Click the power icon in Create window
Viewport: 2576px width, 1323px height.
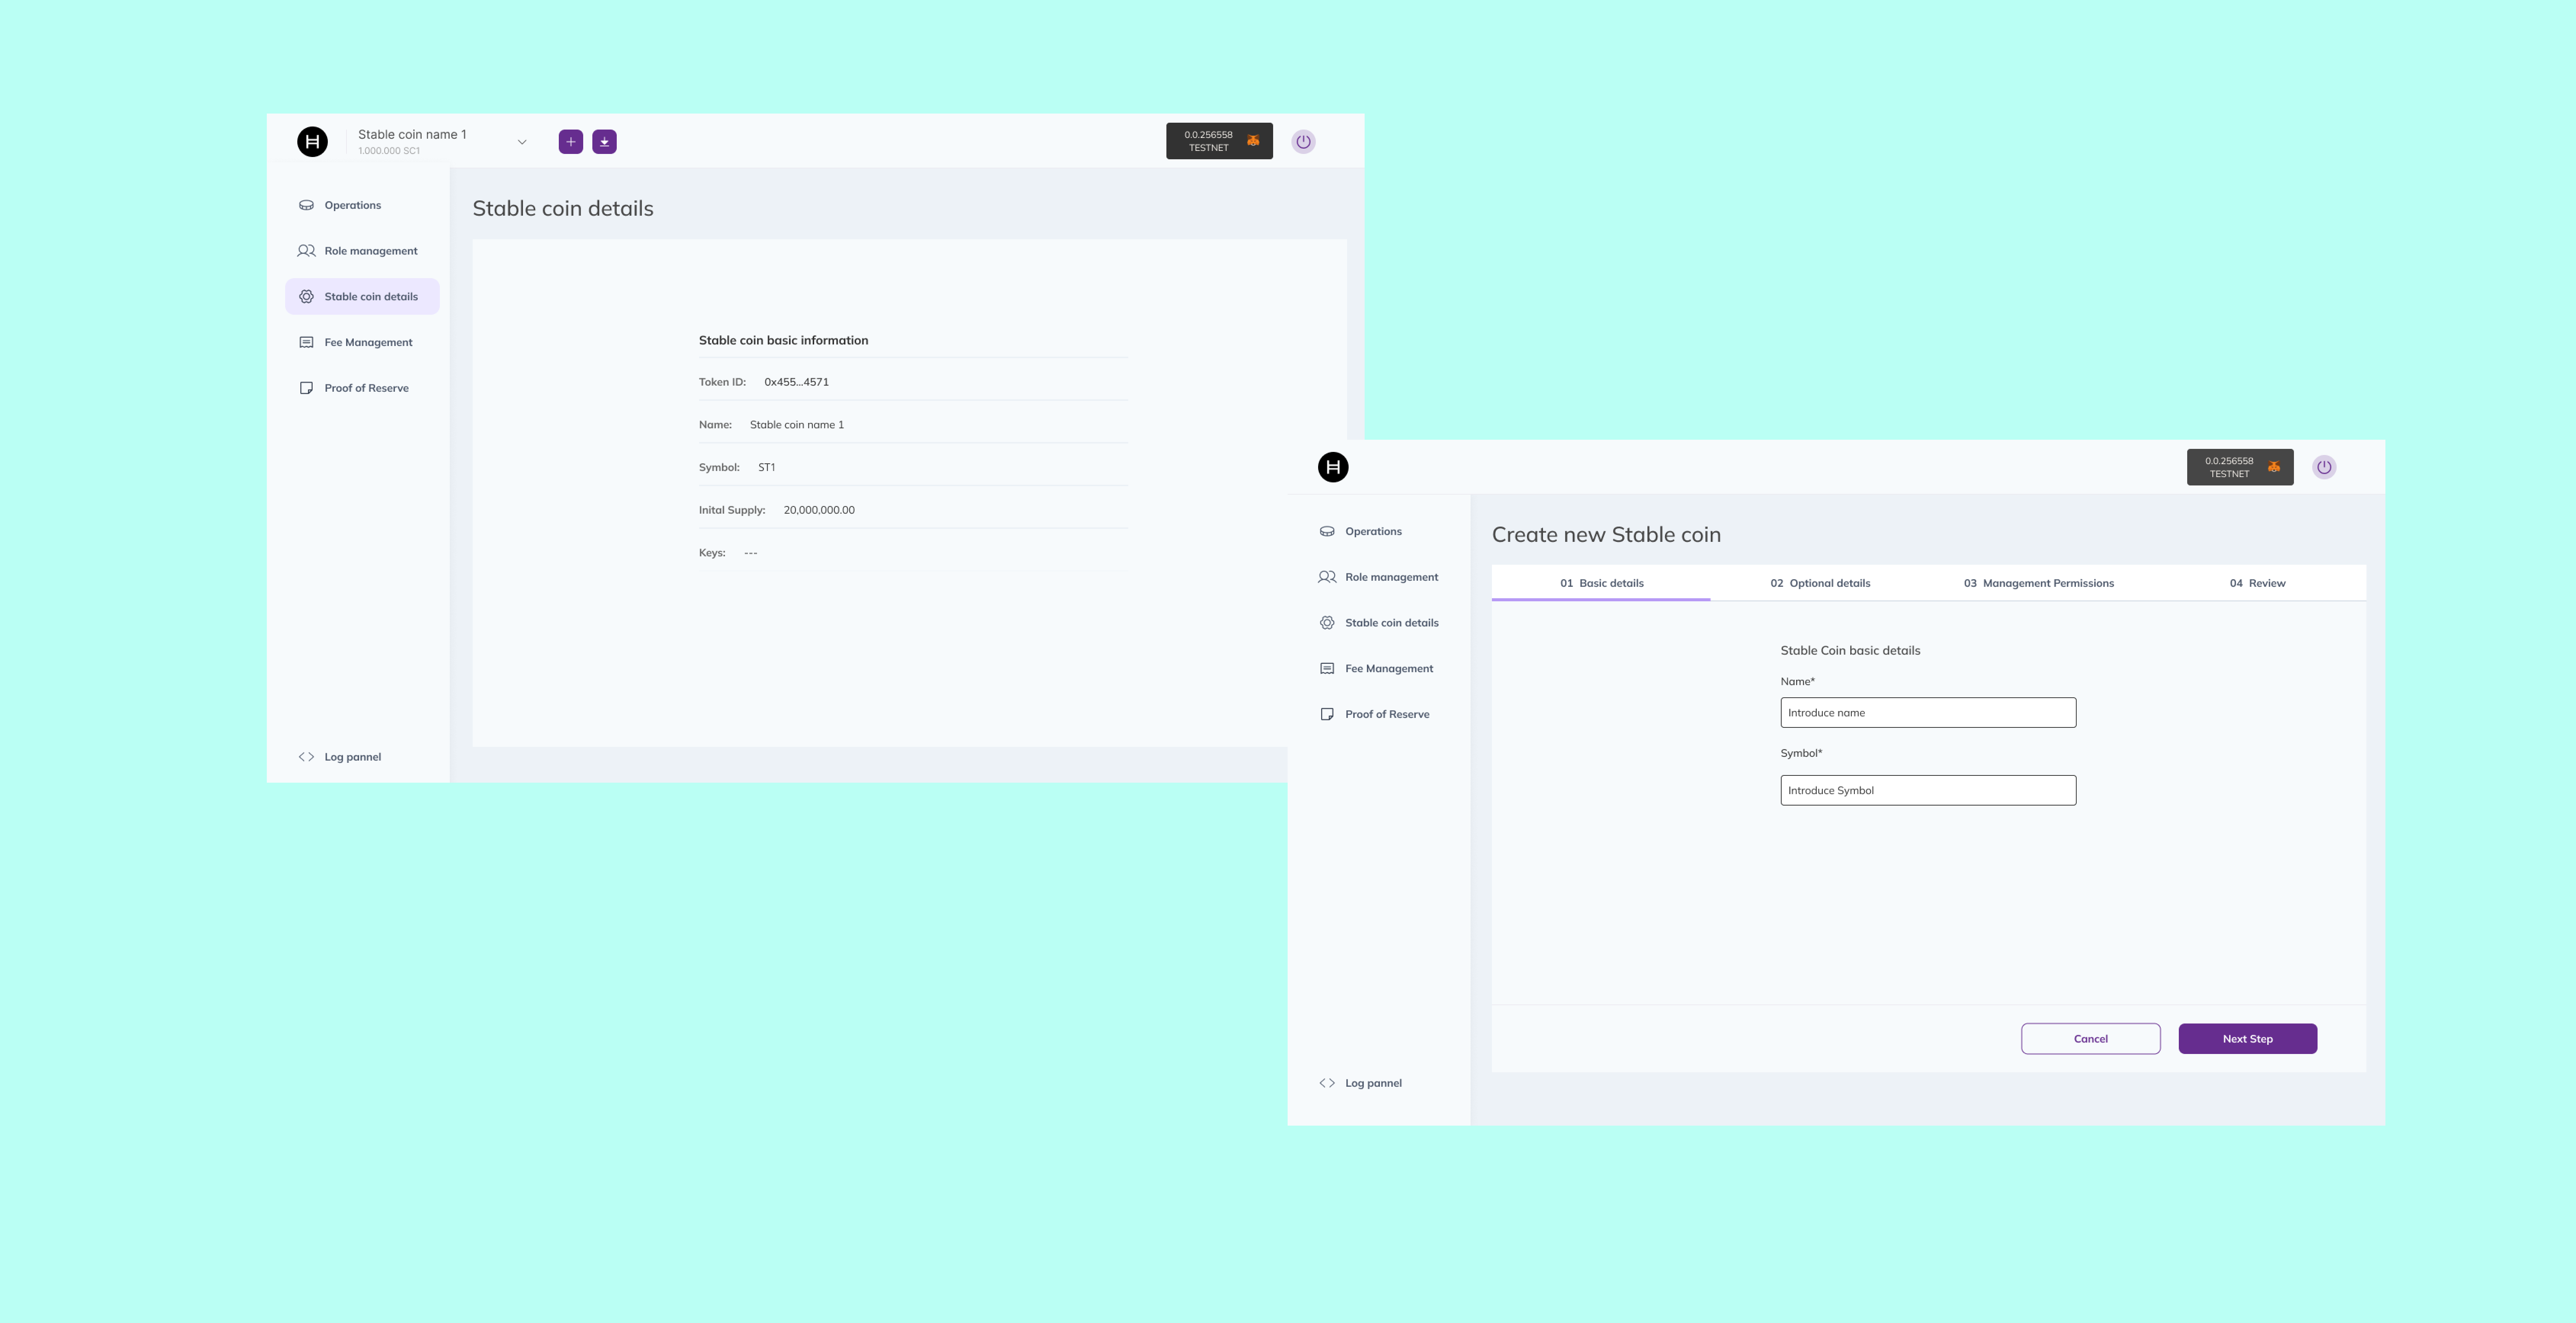(2324, 467)
